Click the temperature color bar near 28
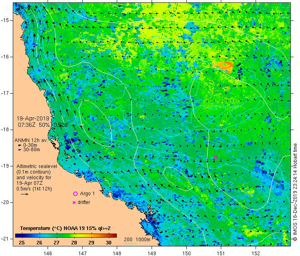 (74, 236)
